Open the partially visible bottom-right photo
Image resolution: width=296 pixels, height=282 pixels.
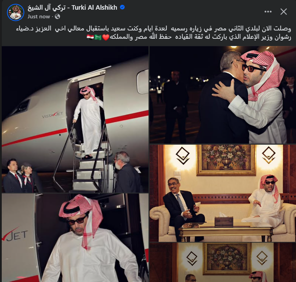tap(223, 262)
